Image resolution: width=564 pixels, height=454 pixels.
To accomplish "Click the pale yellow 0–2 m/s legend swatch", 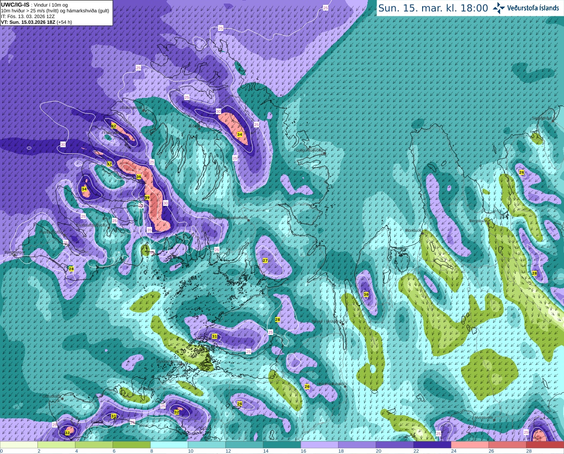I will tap(19, 444).
